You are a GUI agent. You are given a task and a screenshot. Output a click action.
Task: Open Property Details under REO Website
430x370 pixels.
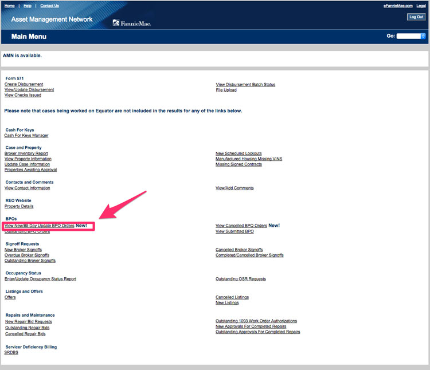coord(19,207)
